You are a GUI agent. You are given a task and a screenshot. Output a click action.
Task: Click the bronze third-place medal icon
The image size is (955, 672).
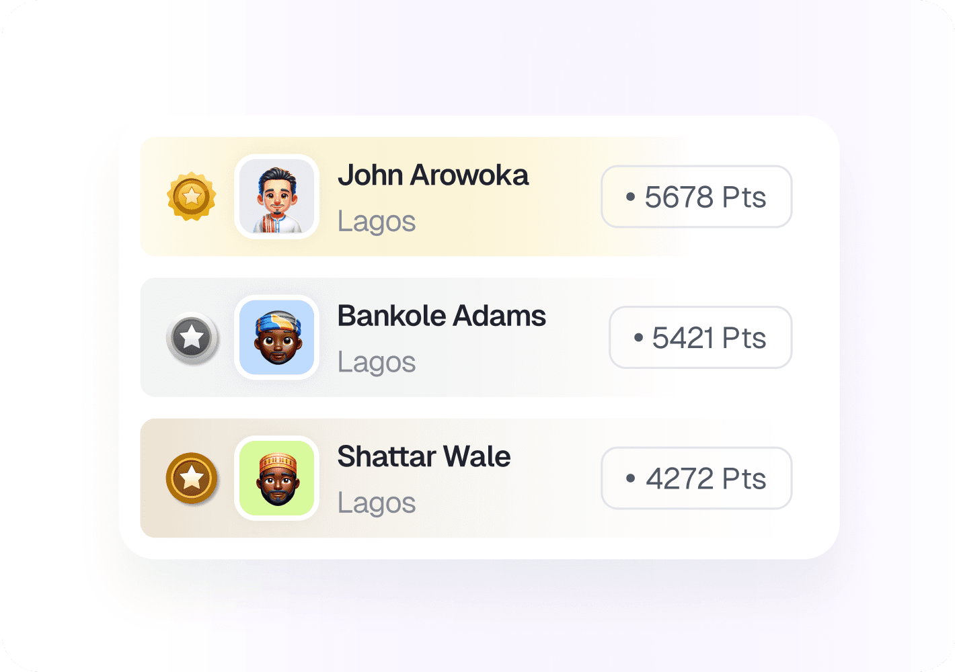(192, 478)
